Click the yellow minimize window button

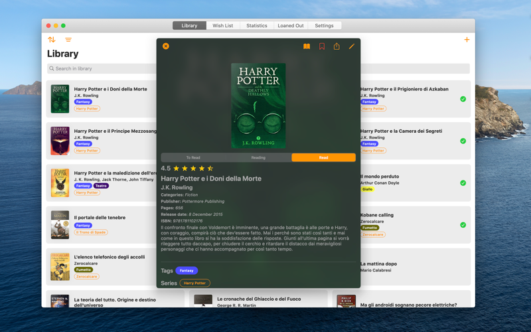56,26
